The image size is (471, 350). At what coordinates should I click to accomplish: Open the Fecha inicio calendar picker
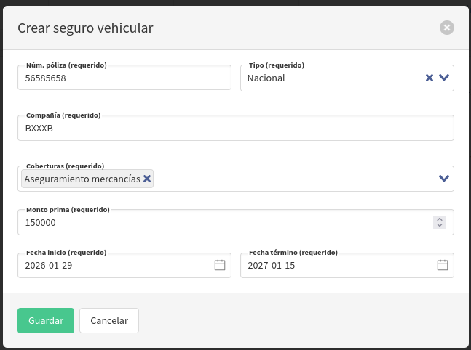pos(220,266)
